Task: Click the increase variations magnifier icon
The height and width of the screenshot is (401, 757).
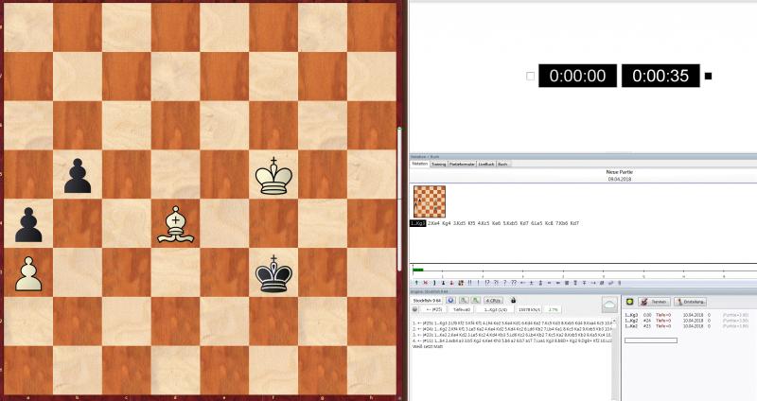Action: pyautogui.click(x=475, y=301)
